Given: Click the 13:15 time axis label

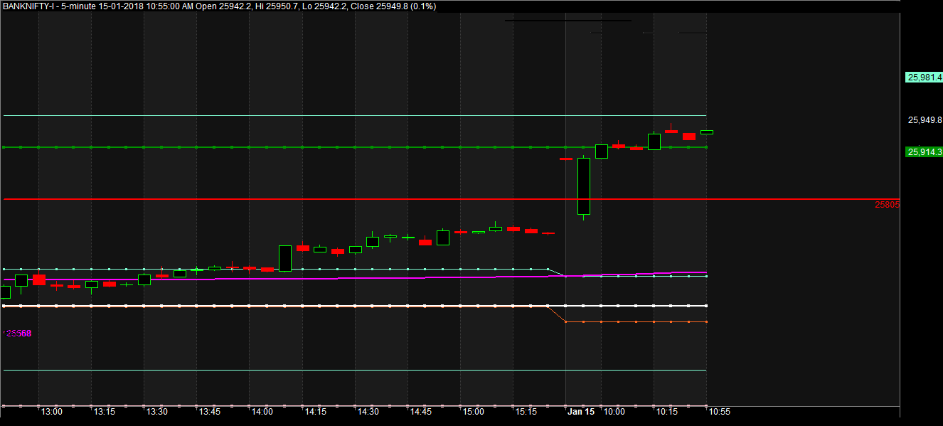Looking at the screenshot, I should [104, 412].
